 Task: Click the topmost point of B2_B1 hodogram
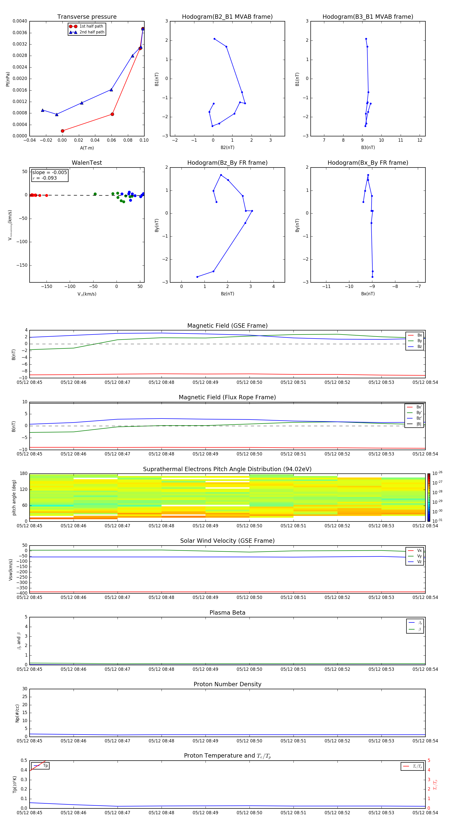click(x=214, y=39)
